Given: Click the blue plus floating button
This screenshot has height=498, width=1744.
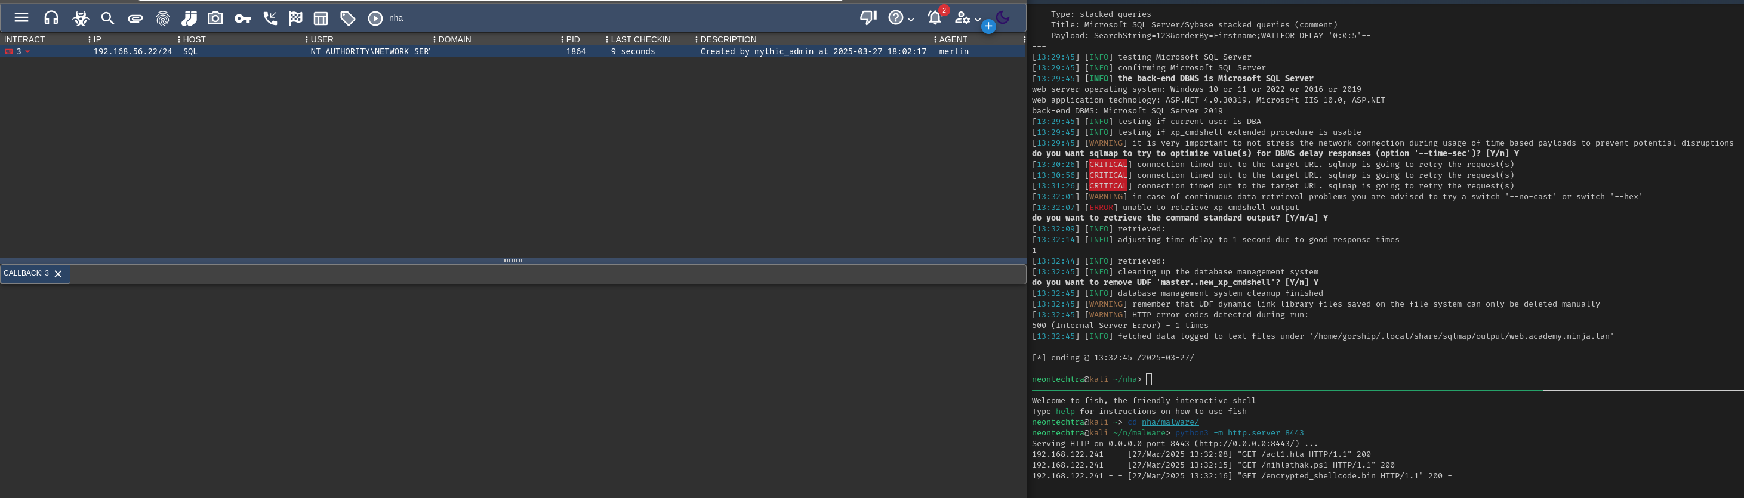Looking at the screenshot, I should pyautogui.click(x=988, y=26).
